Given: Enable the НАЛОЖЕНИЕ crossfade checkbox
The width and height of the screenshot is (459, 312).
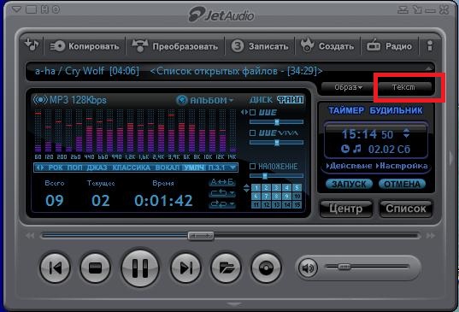Looking at the screenshot, I should [x=253, y=166].
